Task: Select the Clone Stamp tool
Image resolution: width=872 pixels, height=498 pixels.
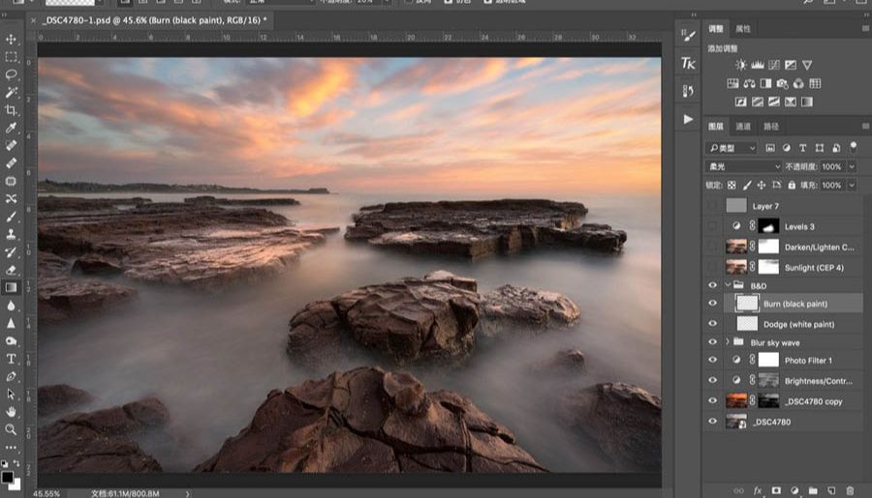Action: (x=11, y=234)
